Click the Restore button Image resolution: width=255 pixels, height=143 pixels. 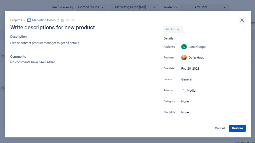click(x=237, y=128)
